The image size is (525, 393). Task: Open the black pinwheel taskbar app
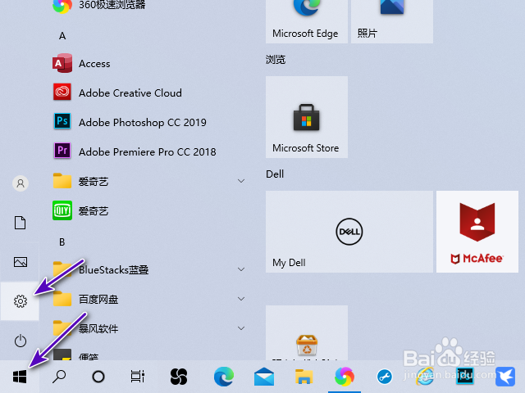tap(179, 377)
